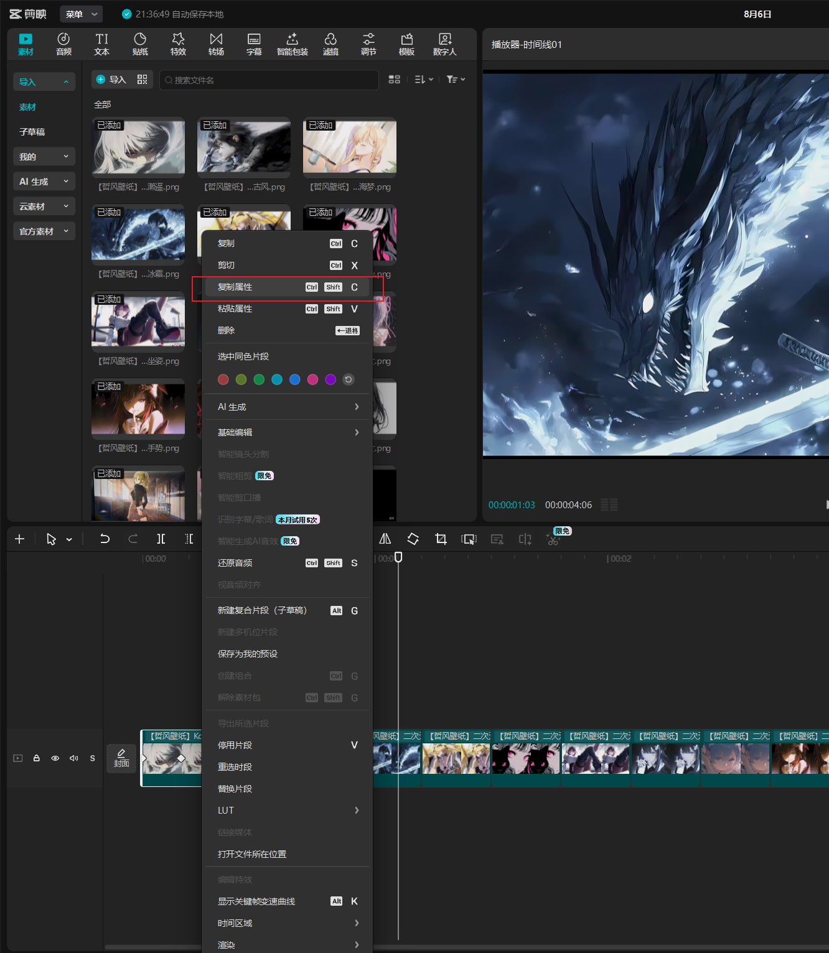Click the QR grid icon beside 导入
This screenshot has width=829, height=953.
tap(143, 80)
